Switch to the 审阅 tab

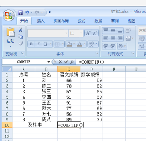(x=115, y=21)
